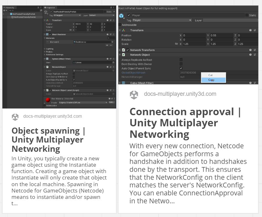Click the Unity logo beside the Object spawning link

point(15,117)
